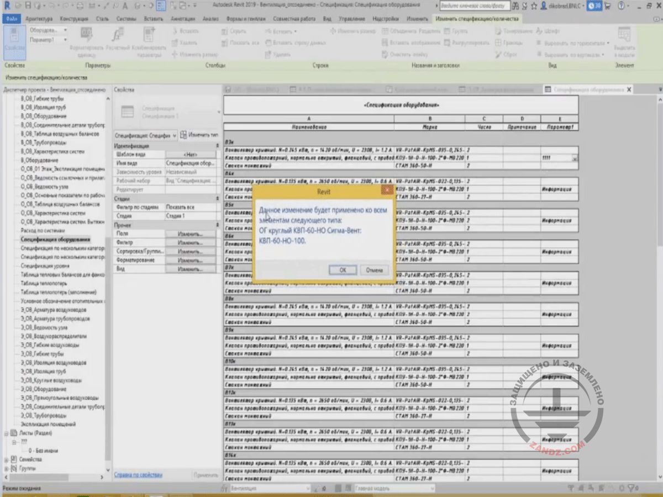Screen dimensions: 663x497
Task: Click Объединить Разделить ribbon command
Action: click(x=411, y=31)
